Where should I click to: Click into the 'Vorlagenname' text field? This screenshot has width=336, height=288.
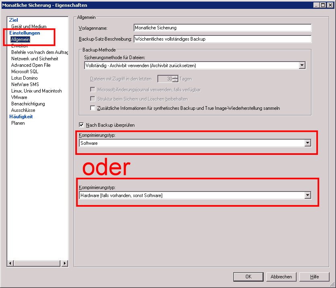coord(222,28)
